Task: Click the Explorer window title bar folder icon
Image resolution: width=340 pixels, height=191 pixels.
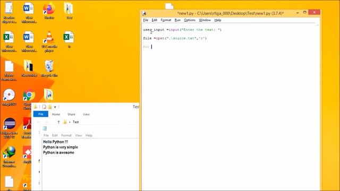Action: point(36,107)
